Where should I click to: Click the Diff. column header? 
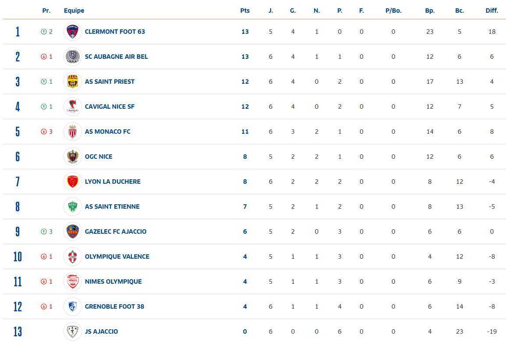coord(492,11)
